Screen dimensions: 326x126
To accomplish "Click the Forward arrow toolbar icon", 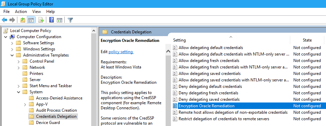I will [x=12, y=20].
